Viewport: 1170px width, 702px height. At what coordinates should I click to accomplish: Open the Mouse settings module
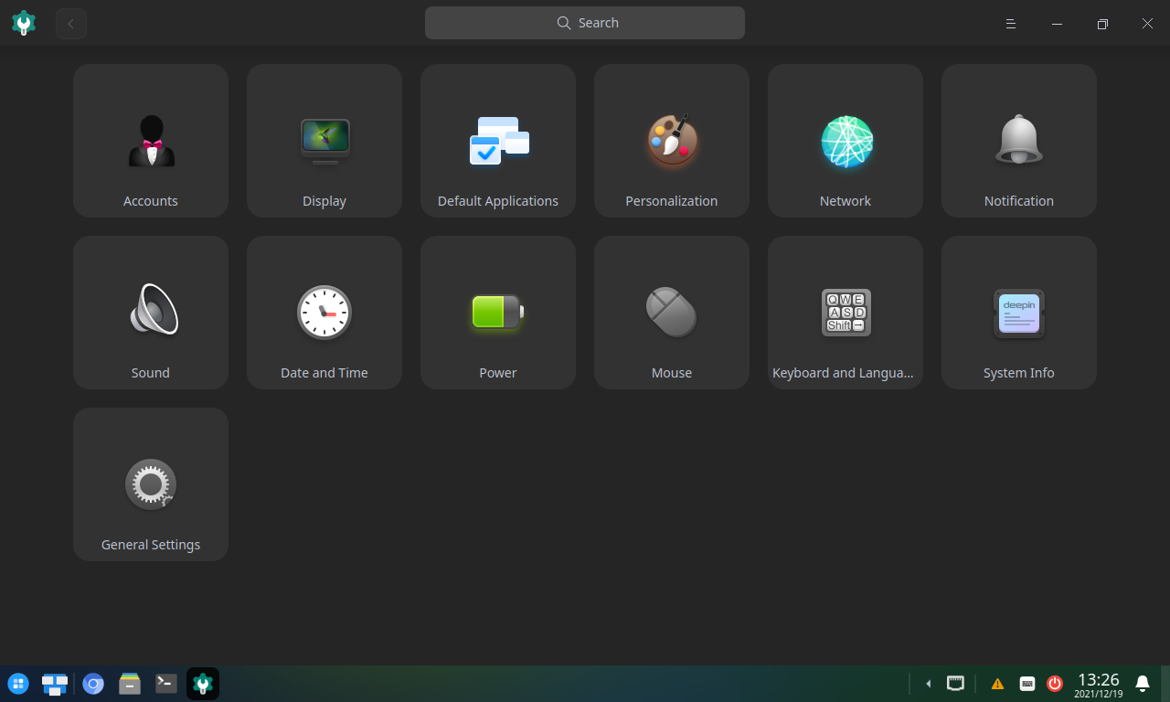point(672,313)
